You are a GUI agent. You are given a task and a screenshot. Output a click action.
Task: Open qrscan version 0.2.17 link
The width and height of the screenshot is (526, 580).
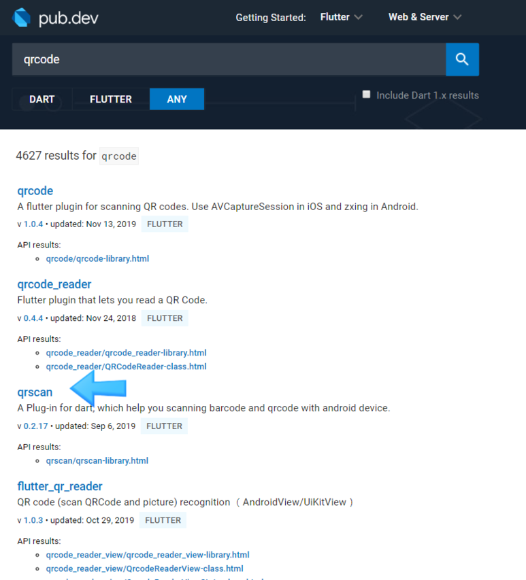36,426
